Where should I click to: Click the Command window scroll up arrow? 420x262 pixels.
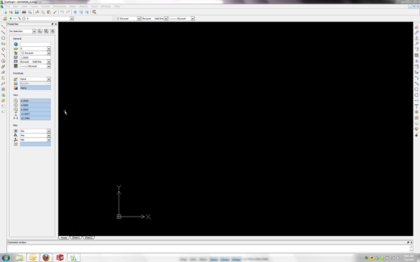pyautogui.click(x=411, y=247)
